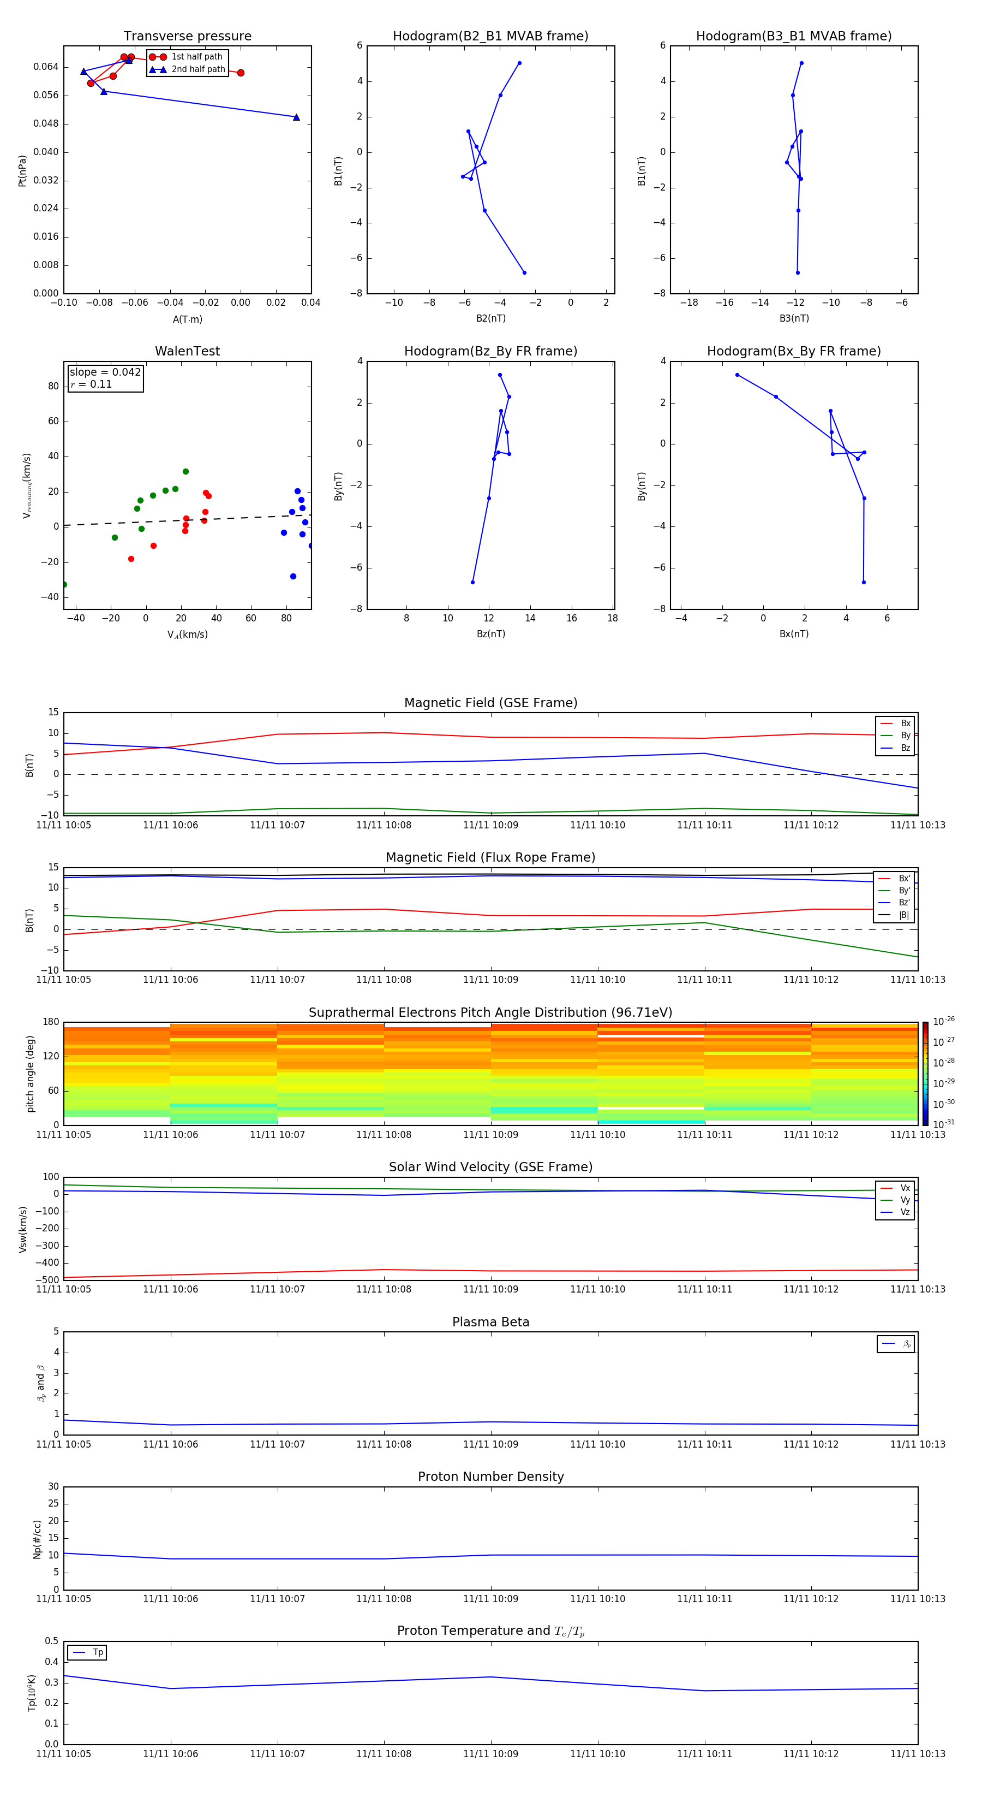Viewport: 982px width, 1802px height.
Task: Click the 'WalenTest' plot title
Action: tap(187, 351)
